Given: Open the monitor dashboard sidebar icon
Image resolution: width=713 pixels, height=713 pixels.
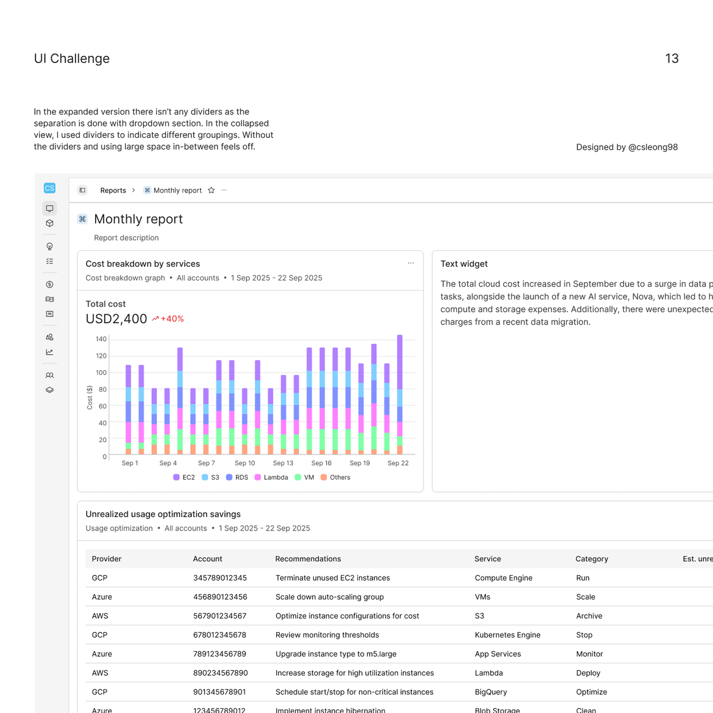Looking at the screenshot, I should pos(50,209).
